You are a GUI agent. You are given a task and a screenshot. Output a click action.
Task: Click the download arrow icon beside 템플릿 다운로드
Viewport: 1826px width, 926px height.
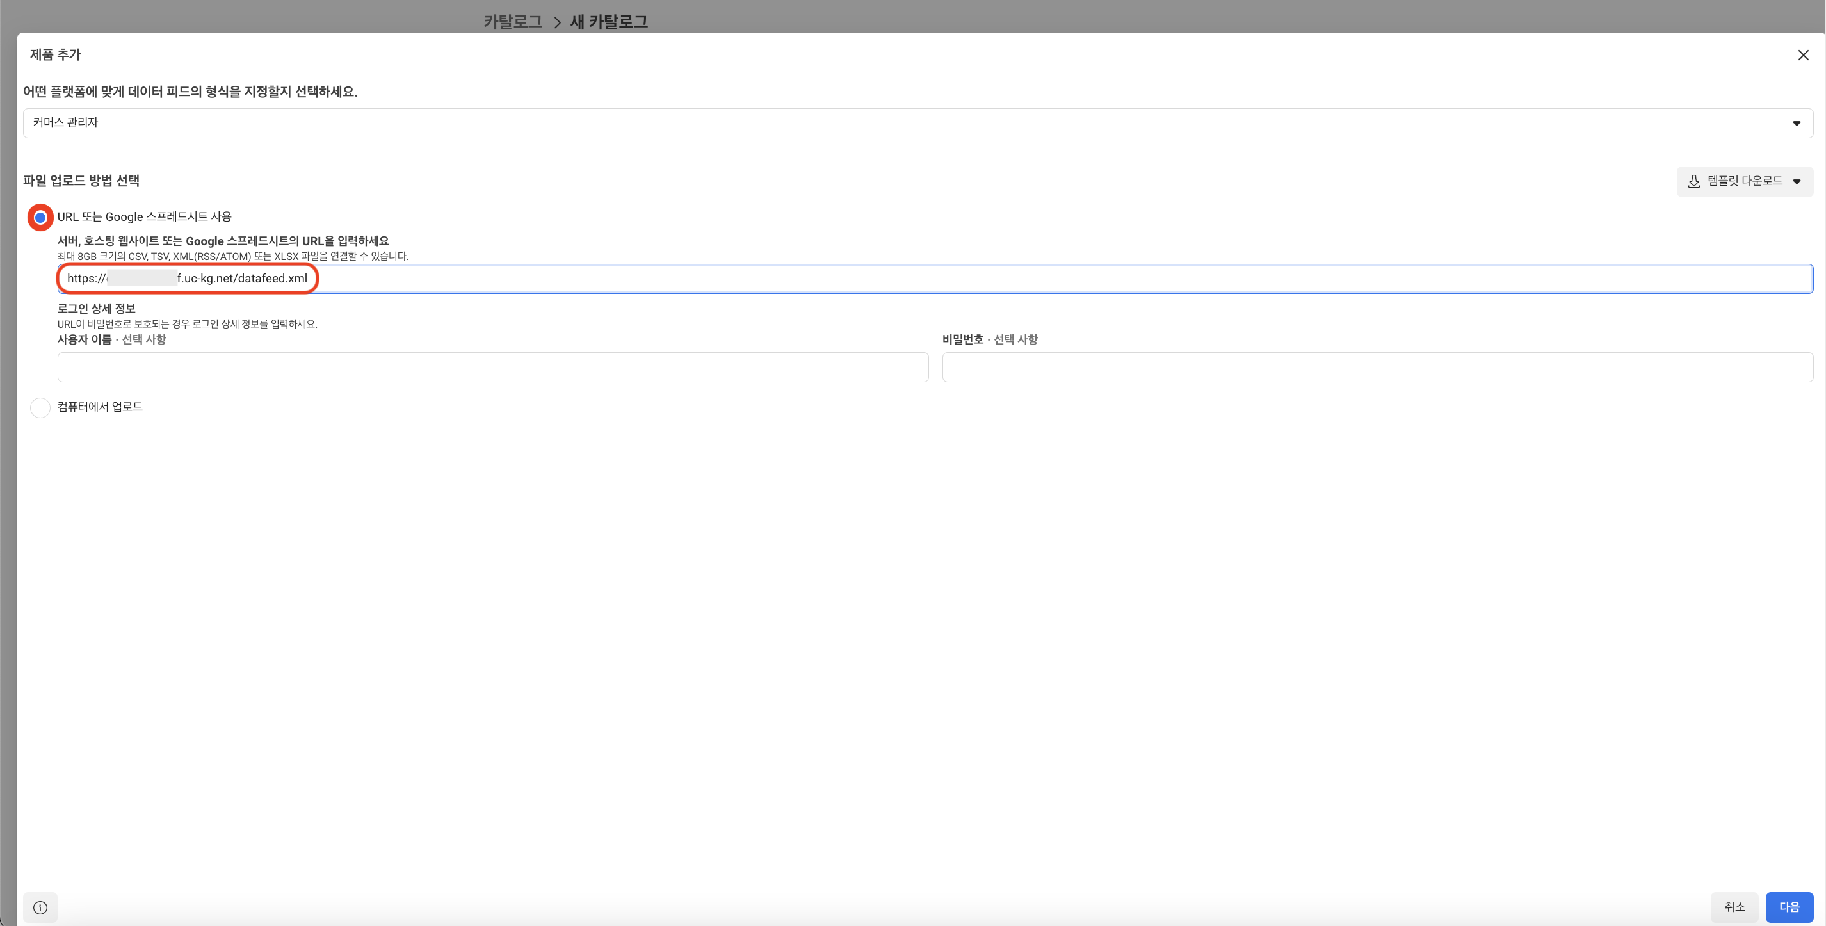pos(1693,181)
